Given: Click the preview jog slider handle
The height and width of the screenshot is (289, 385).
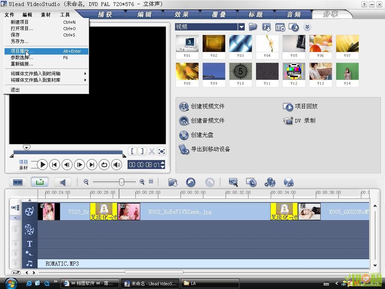Looking at the screenshot, I should (x=27, y=148).
